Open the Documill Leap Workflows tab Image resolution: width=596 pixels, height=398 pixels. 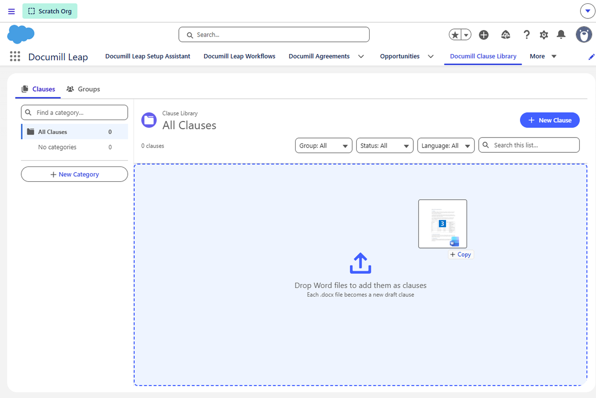240,56
